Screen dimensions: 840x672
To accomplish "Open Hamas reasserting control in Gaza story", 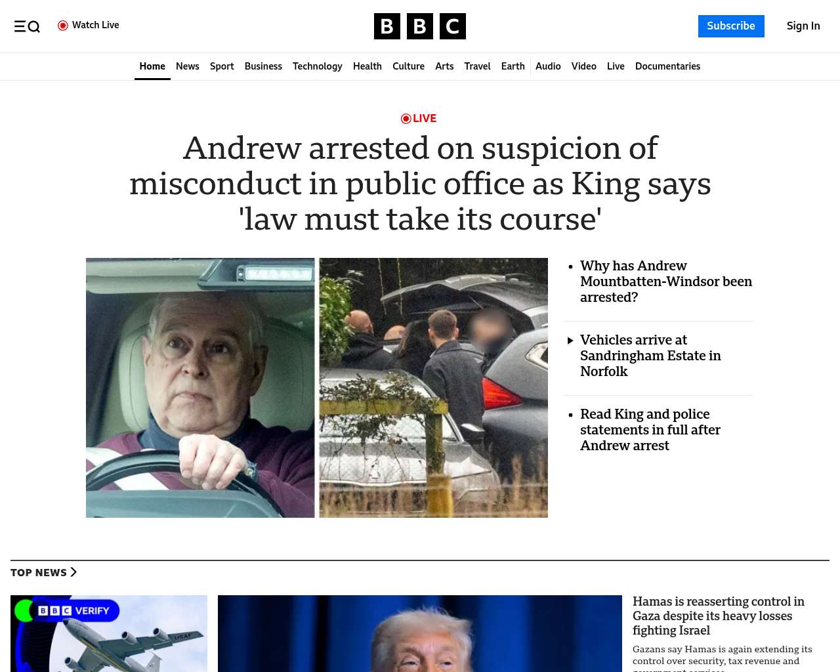I will (x=719, y=616).
